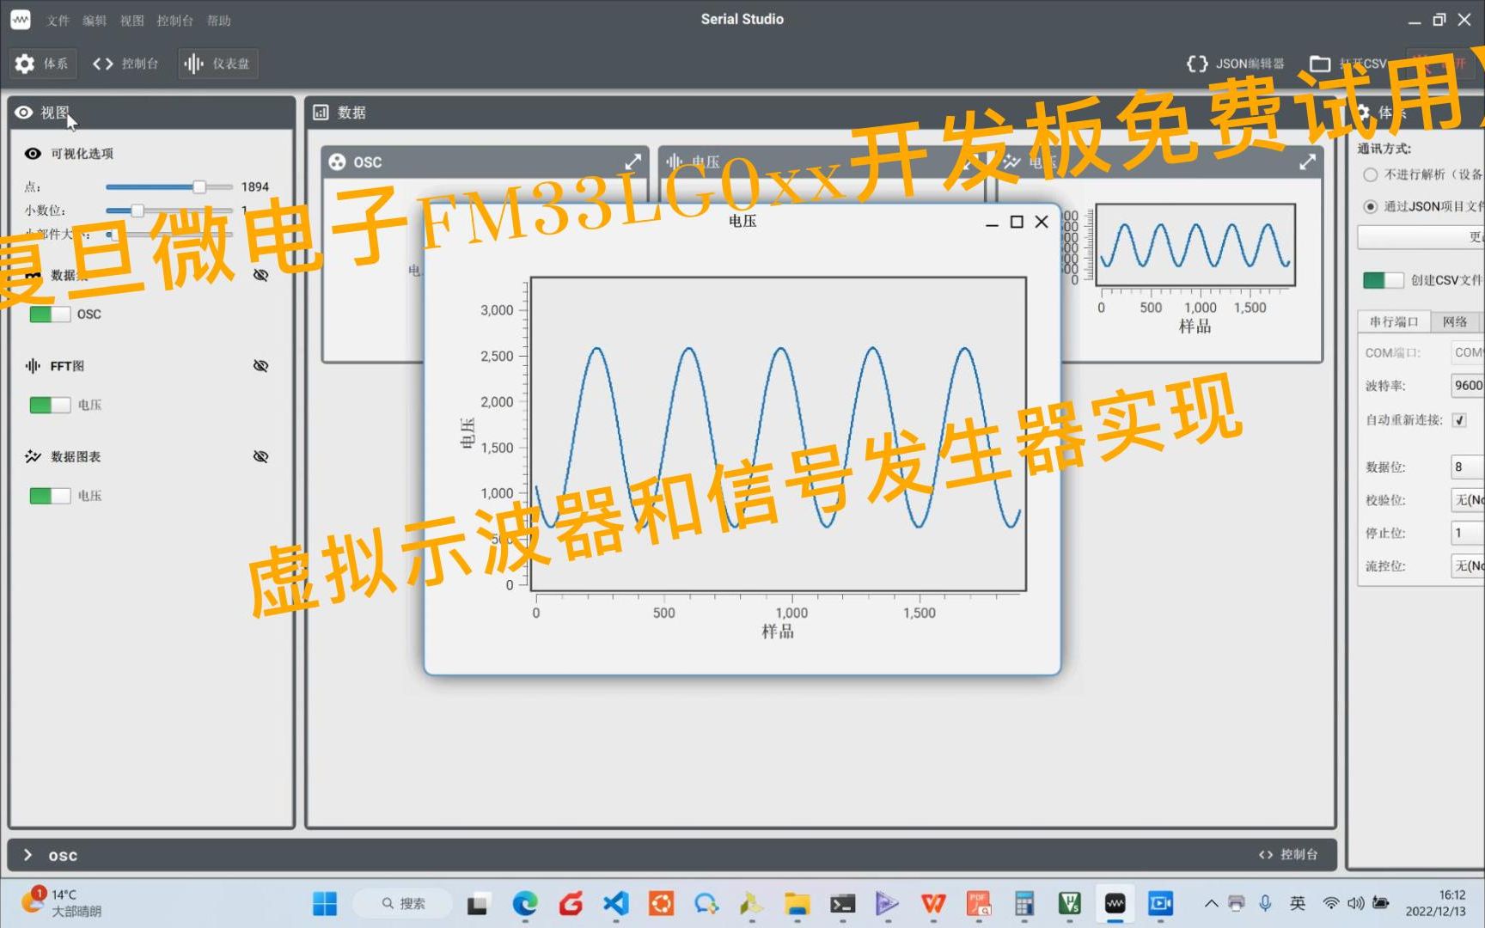Switch to the 网络 tab
Viewport: 1485px width, 928px height.
1455,321
